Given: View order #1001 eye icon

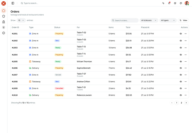Looking at the screenshot, I should click(x=181, y=34).
